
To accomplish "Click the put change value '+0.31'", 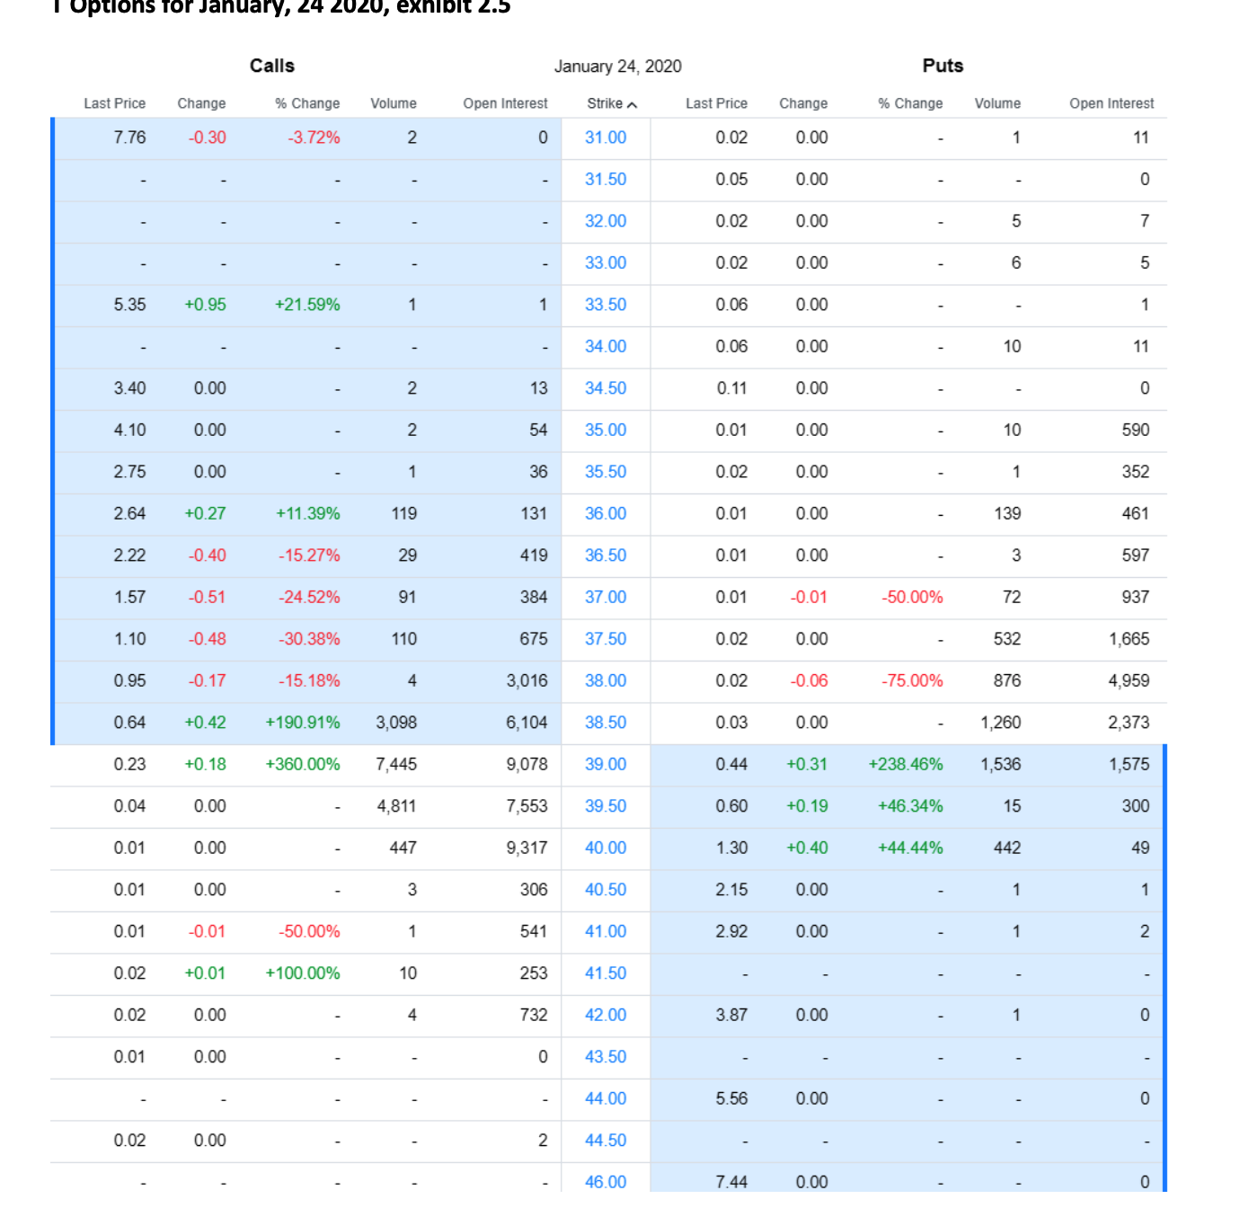I will pos(807,764).
